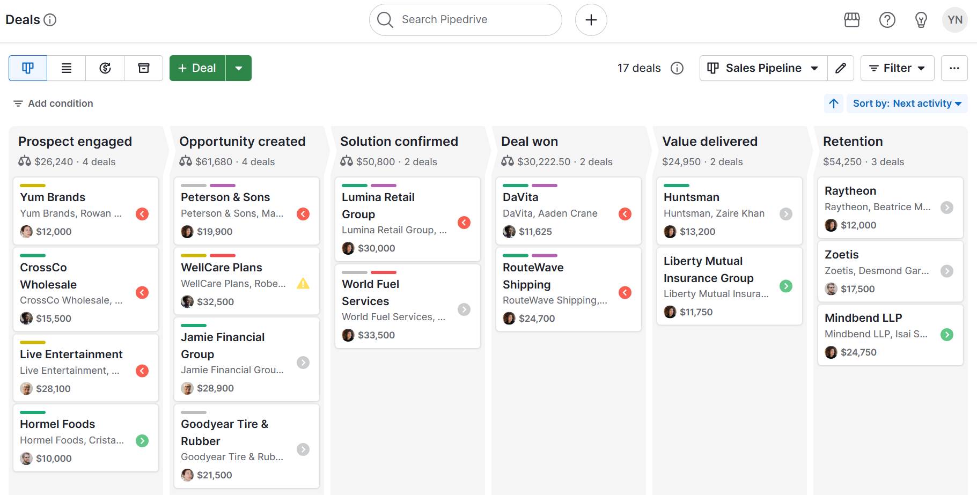Open the Sort by Next activity dropdown
The image size is (977, 495).
[907, 104]
